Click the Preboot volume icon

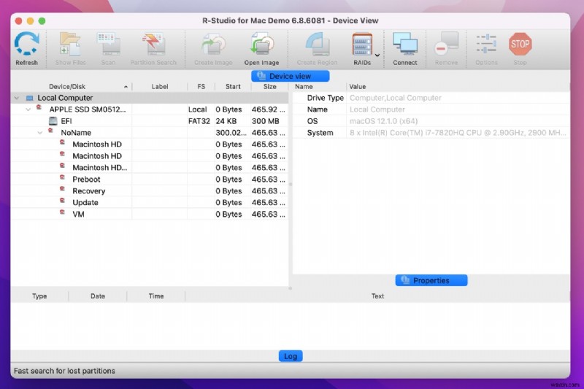coord(62,177)
